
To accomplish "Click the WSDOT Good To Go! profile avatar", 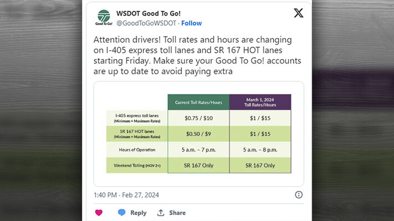I will (104, 18).
